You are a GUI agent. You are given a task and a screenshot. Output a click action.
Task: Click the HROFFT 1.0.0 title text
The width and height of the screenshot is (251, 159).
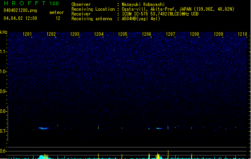pyautogui.click(x=31, y=3)
